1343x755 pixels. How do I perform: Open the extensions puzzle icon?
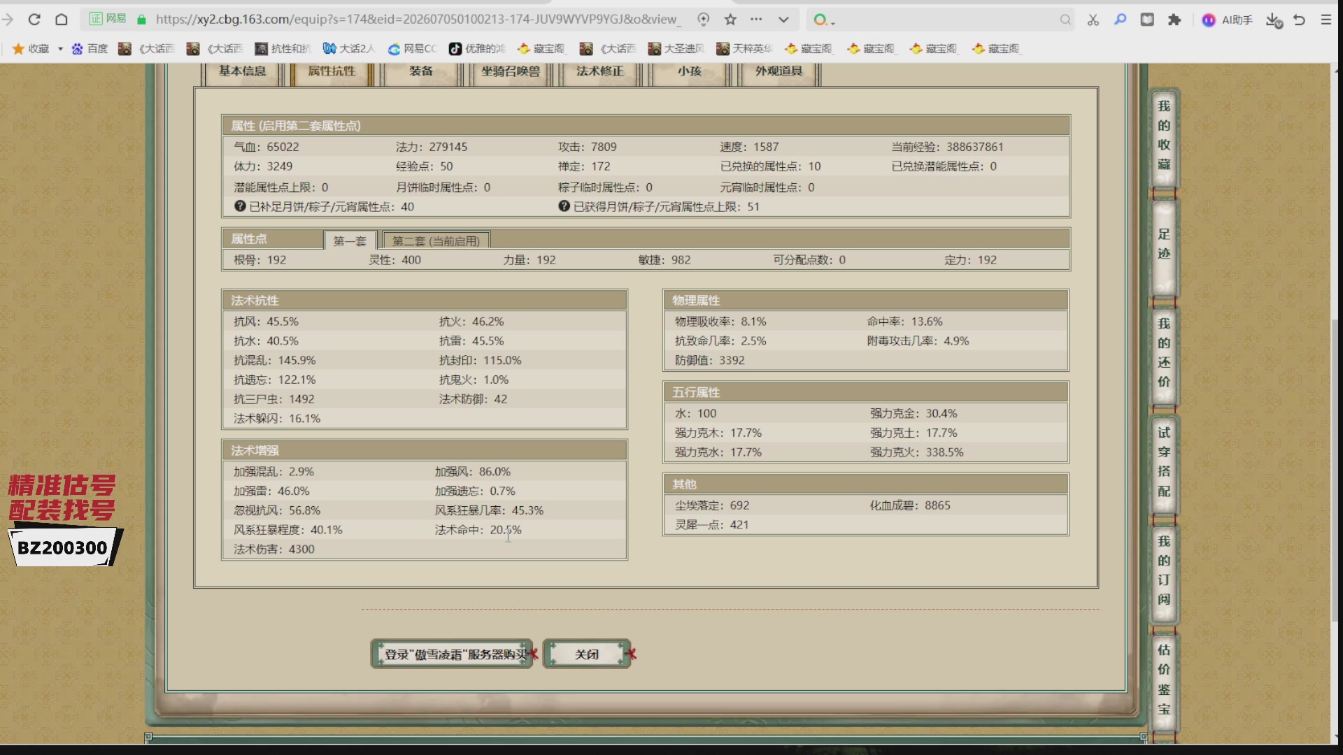click(1174, 20)
